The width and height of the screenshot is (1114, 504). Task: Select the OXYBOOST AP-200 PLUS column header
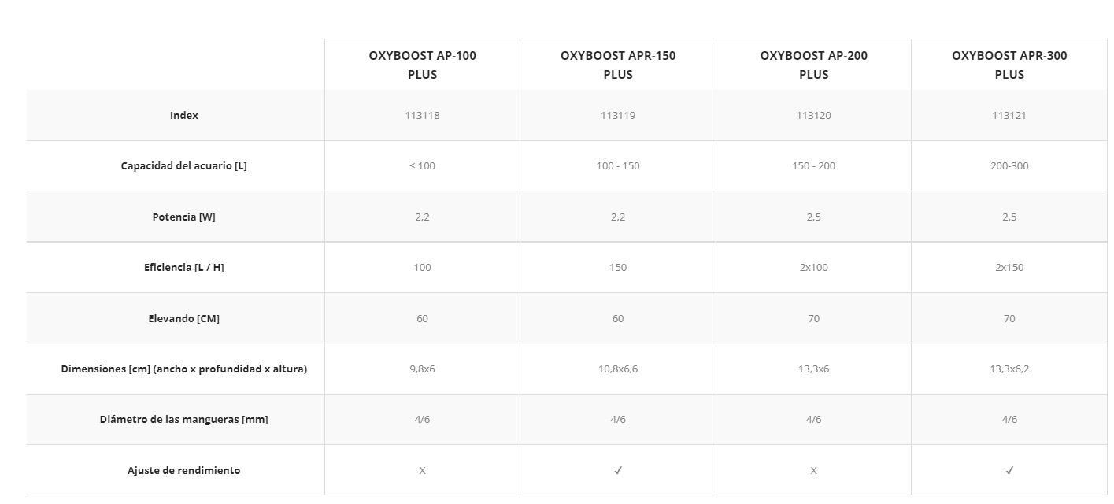click(813, 65)
